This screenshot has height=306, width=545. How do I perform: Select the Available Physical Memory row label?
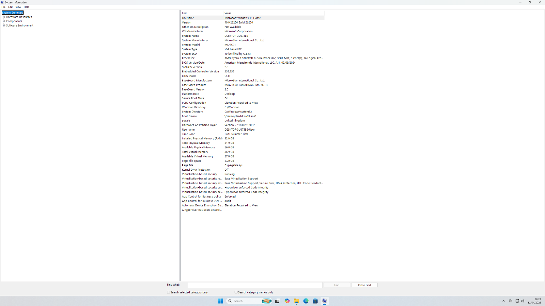pyautogui.click(x=198, y=148)
